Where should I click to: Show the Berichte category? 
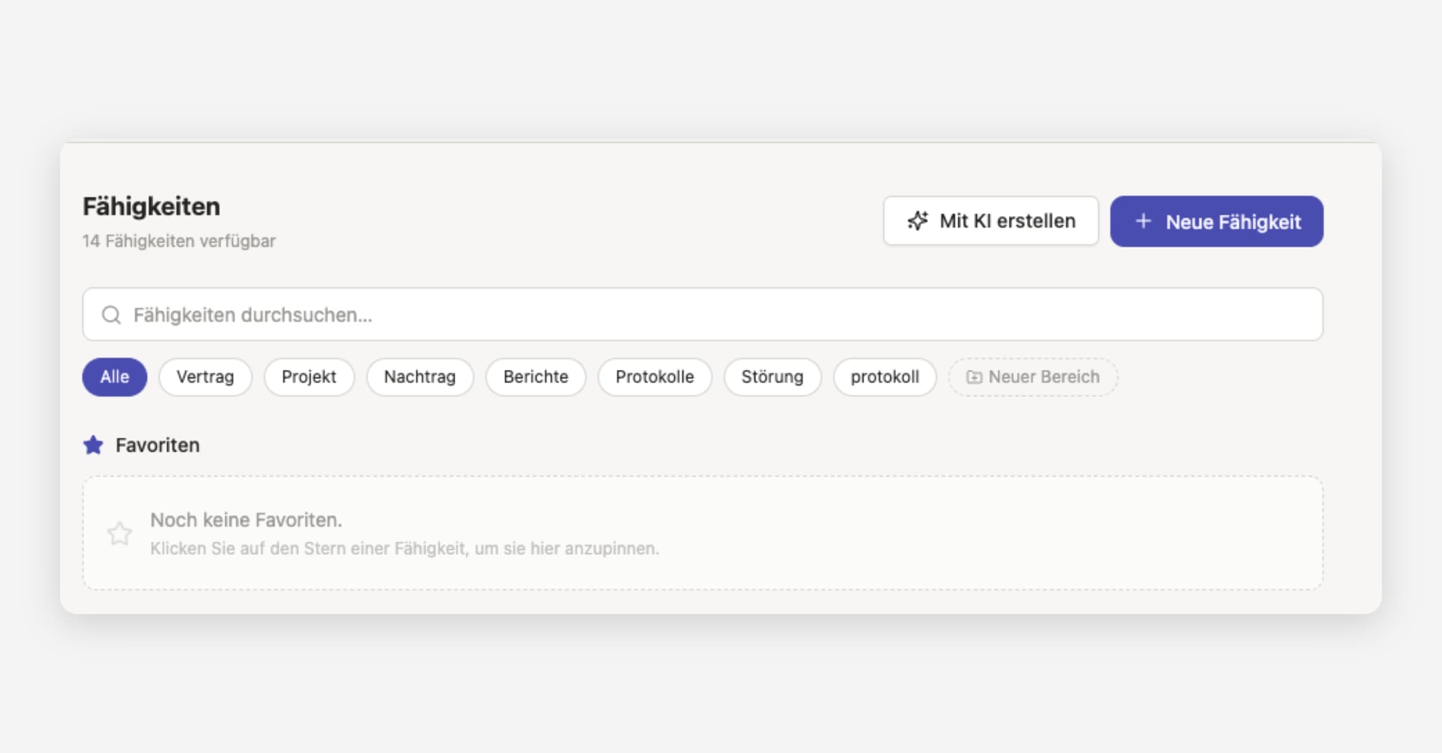pos(536,377)
